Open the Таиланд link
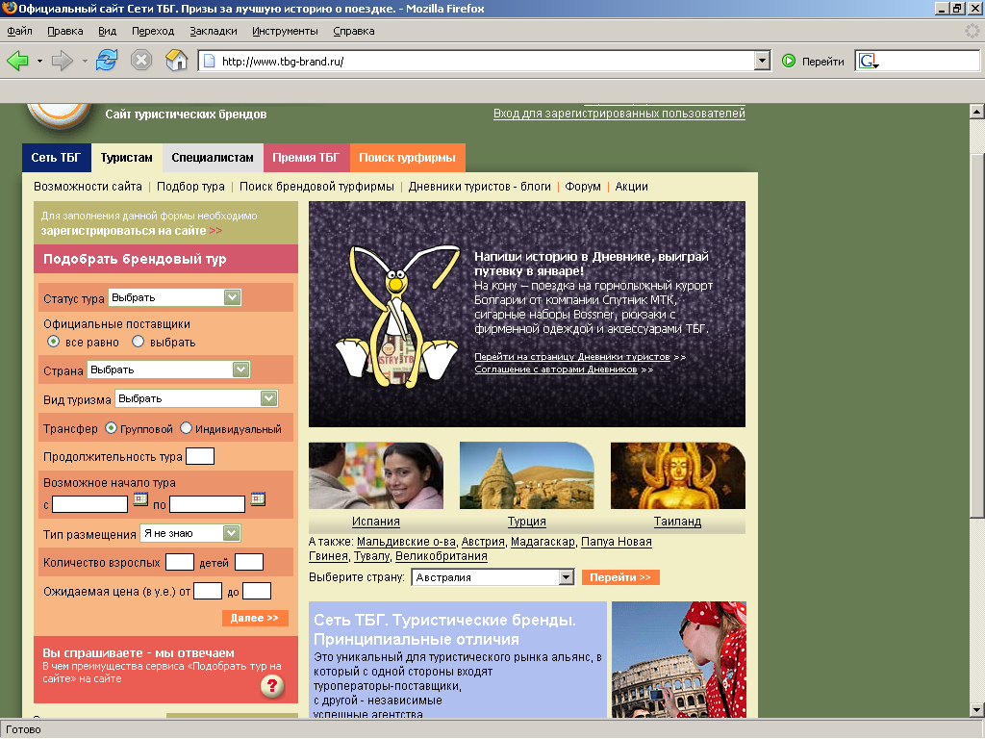The image size is (985, 739). [x=677, y=521]
